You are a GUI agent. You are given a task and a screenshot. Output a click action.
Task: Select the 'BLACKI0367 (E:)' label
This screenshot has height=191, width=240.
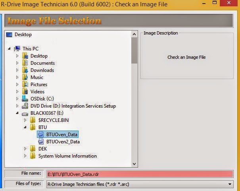click(x=47, y=113)
